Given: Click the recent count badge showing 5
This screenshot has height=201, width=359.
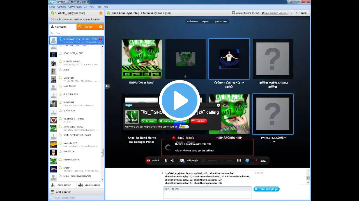Looking at the screenshot, I should click(101, 27).
